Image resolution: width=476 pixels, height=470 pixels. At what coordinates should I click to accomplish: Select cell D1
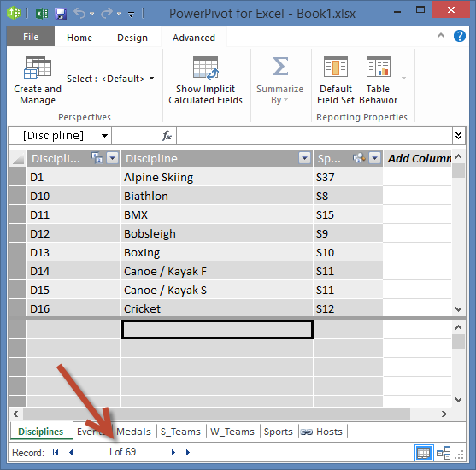tap(73, 177)
